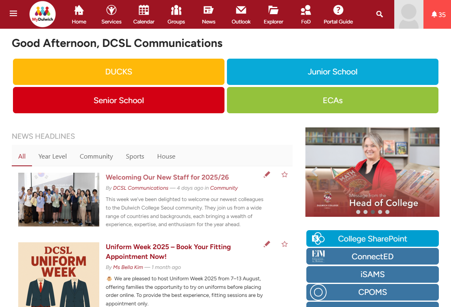Star the Uniform Week 2025 article
This screenshot has width=451, height=307.
click(284, 244)
